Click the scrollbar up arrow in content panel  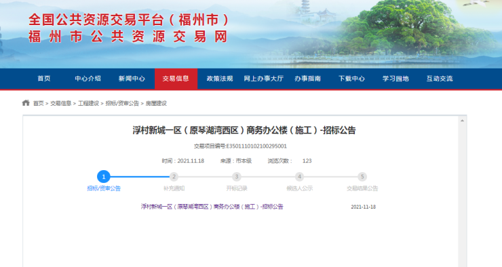tap(462, 121)
